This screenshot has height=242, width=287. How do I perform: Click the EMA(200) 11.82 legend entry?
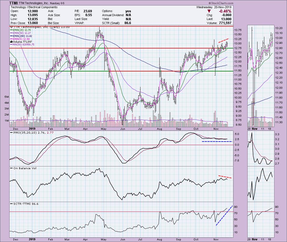(21, 36)
